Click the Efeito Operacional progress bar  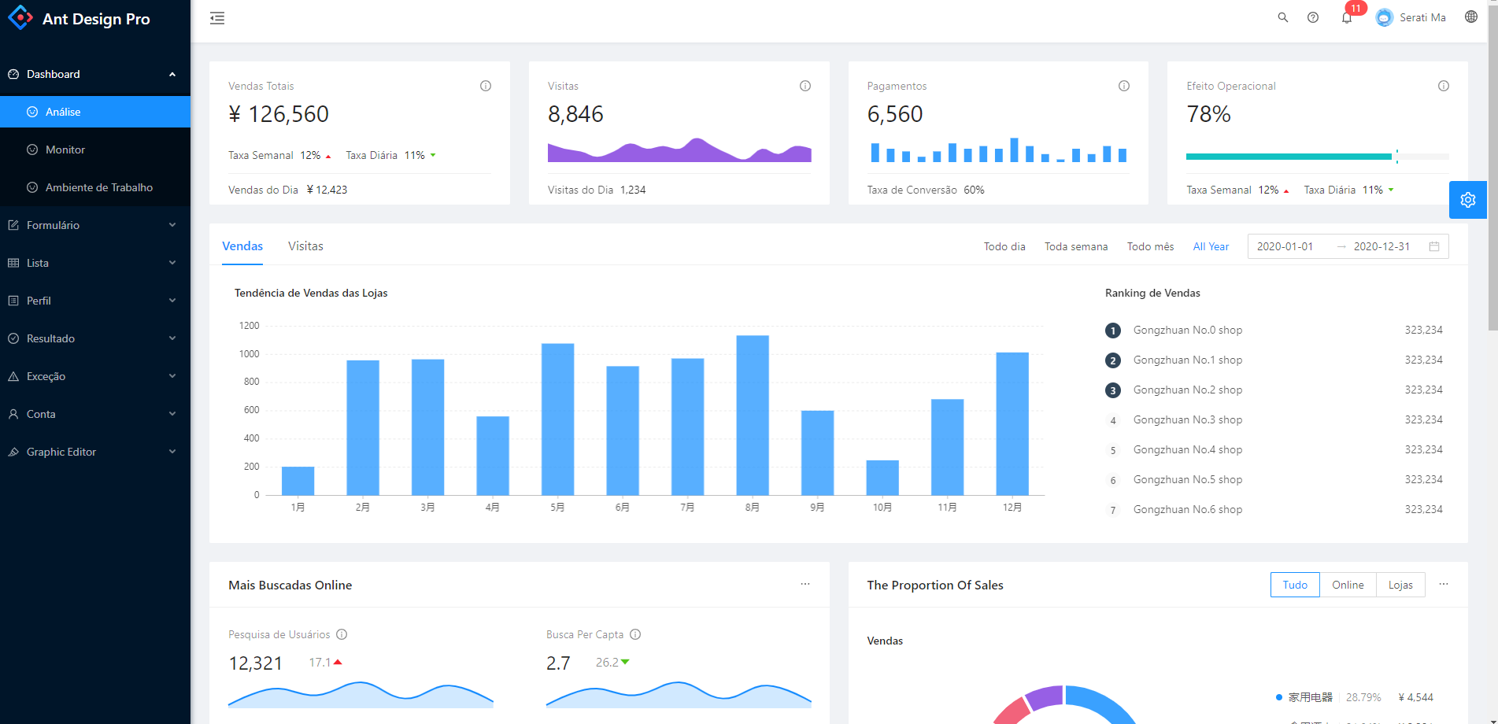[1318, 157]
